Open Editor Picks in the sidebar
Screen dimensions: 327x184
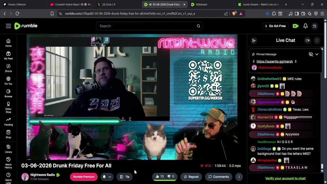coord(8,108)
